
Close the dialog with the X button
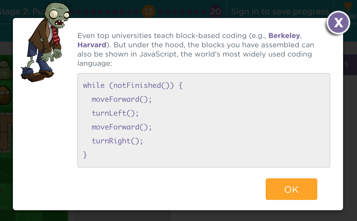tap(338, 23)
